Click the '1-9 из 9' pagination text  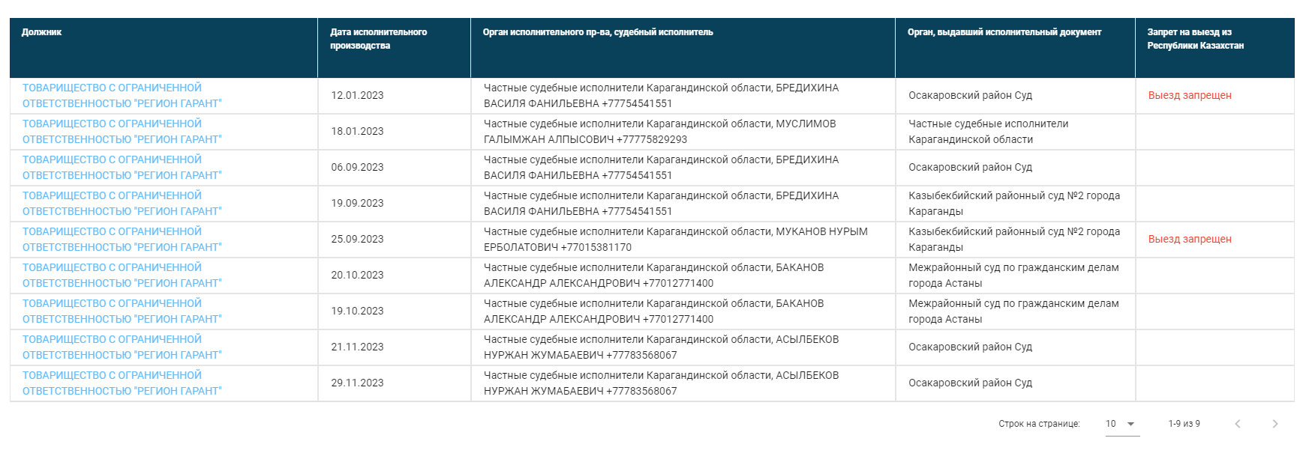click(x=1184, y=424)
